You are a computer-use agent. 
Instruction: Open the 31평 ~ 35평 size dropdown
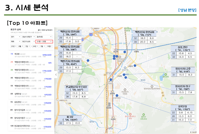point(44,41)
